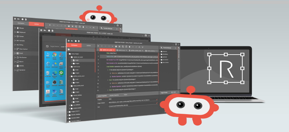The image size is (289, 132).
Task: Click the plus icon in the front Function Manager header
Action: 175,48
